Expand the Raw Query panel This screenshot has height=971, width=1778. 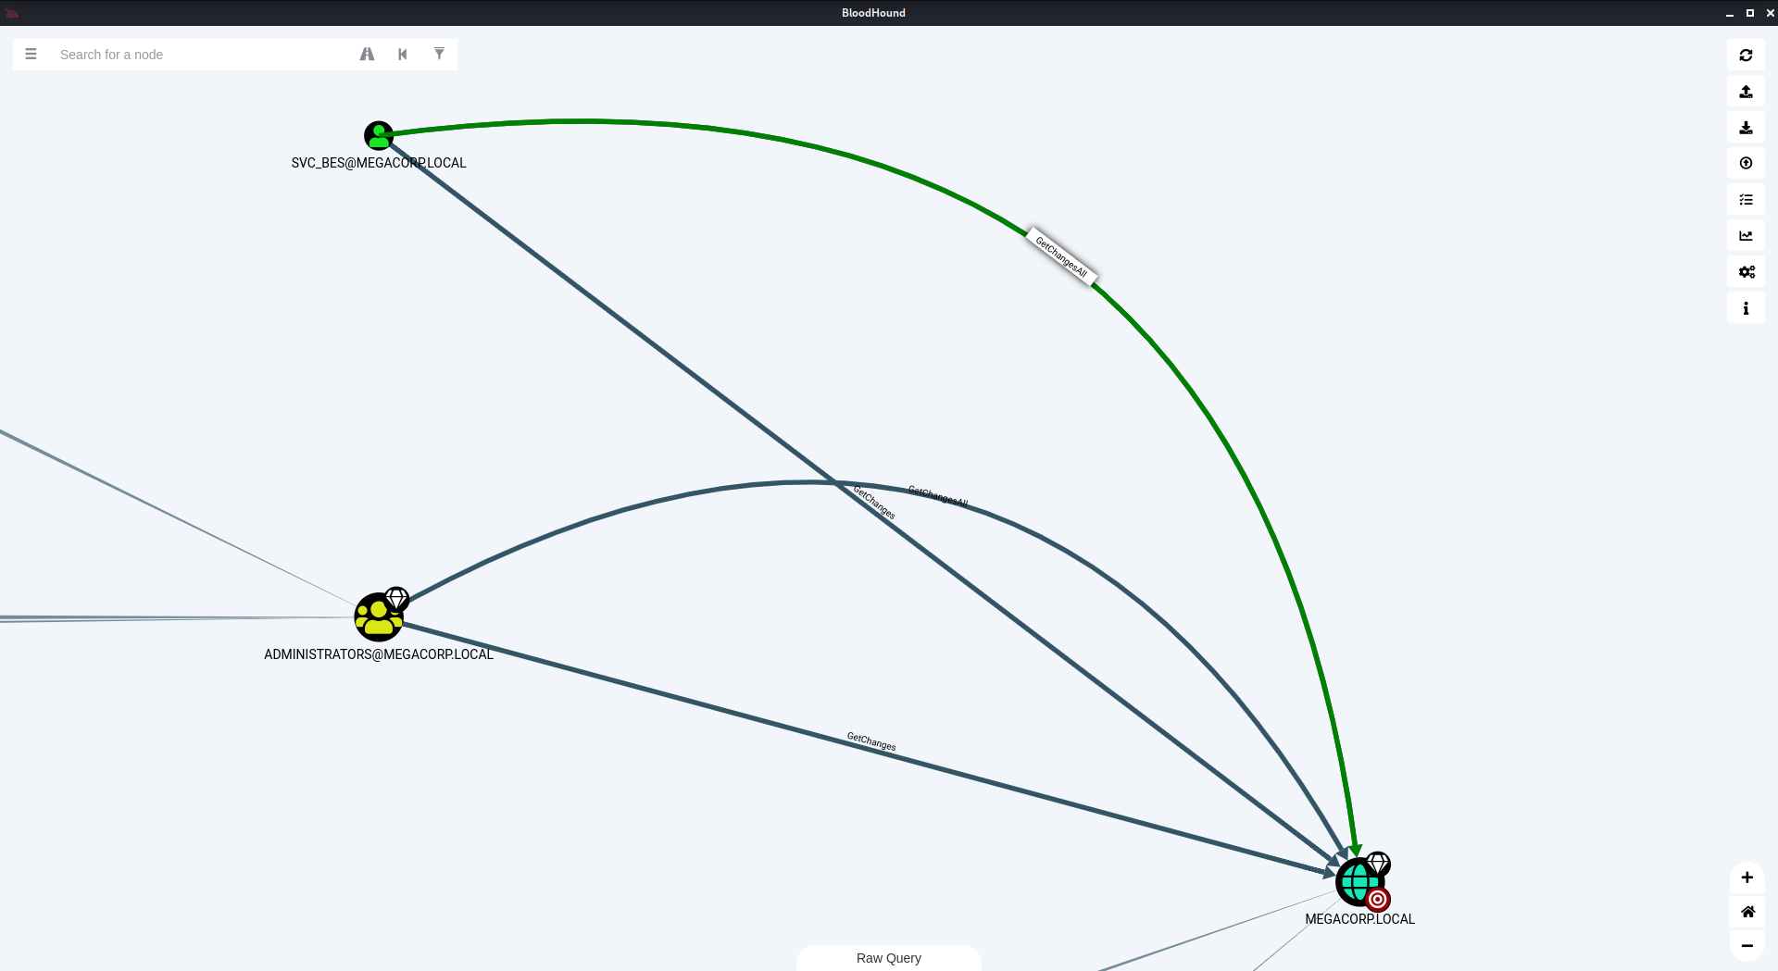888,958
